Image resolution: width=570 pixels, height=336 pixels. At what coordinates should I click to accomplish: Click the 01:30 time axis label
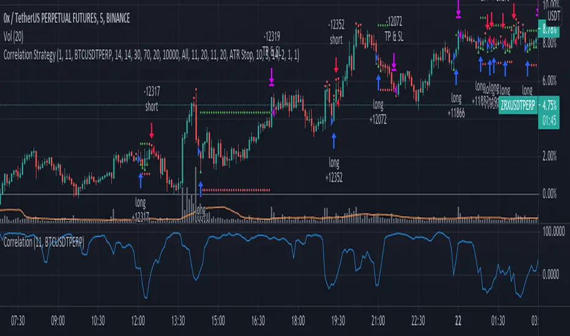[x=498, y=321]
